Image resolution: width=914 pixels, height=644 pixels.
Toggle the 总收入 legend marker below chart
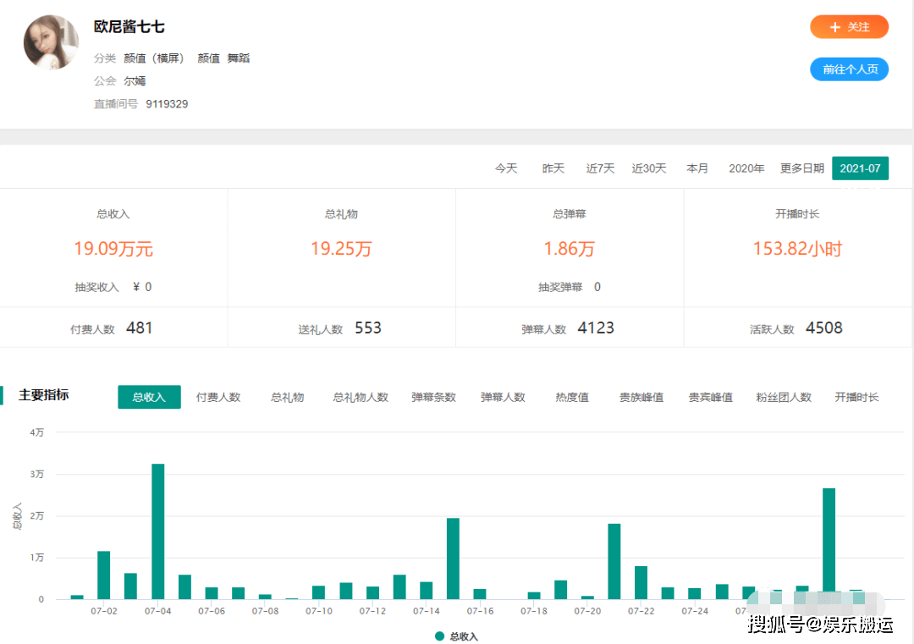(456, 636)
